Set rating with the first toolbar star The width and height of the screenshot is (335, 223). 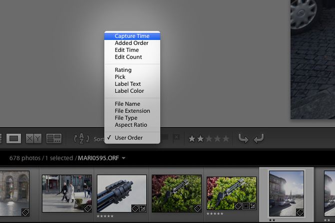[x=192, y=139]
